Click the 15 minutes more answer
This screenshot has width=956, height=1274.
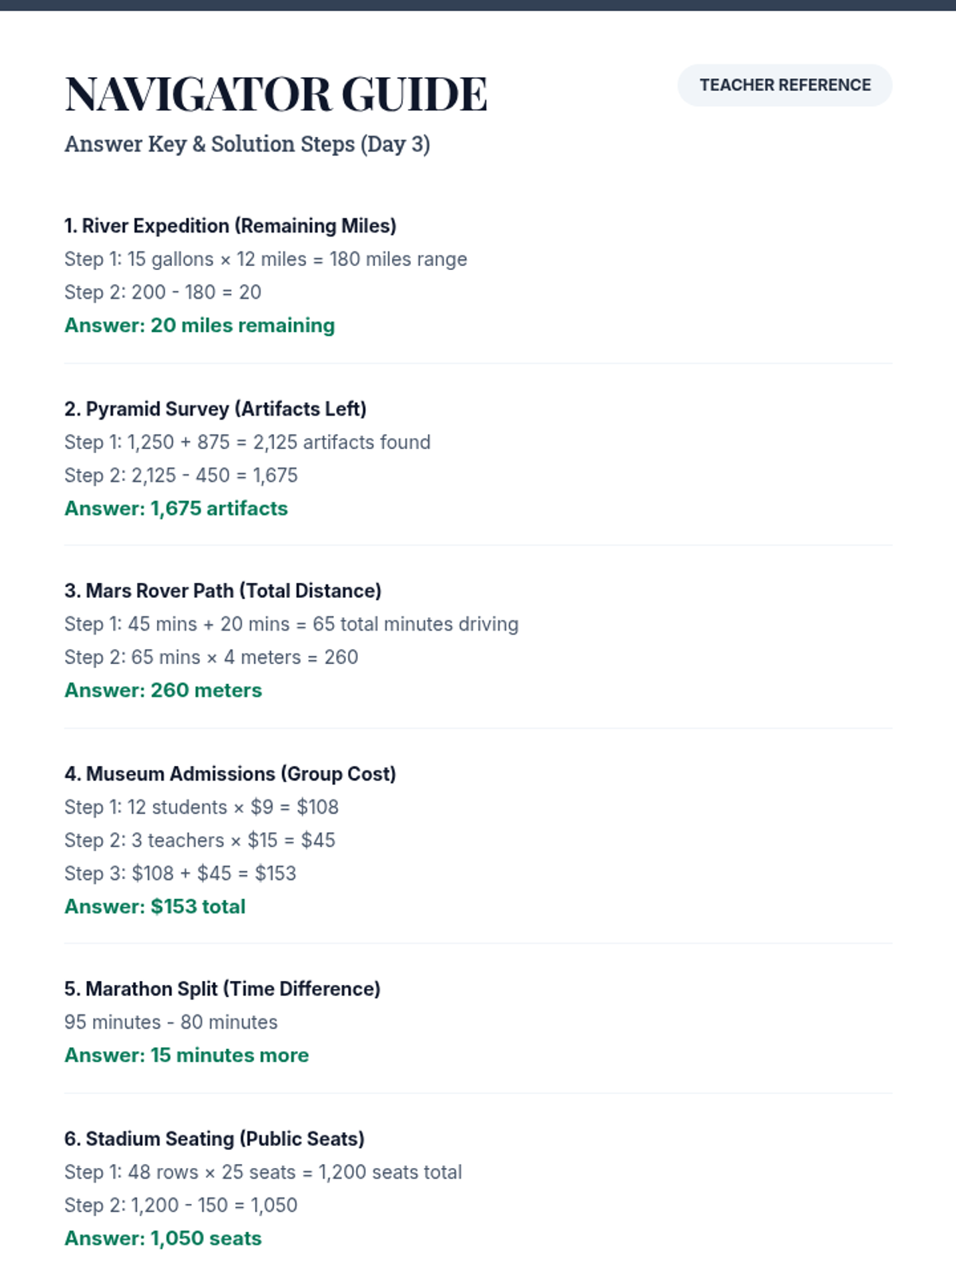(186, 1056)
